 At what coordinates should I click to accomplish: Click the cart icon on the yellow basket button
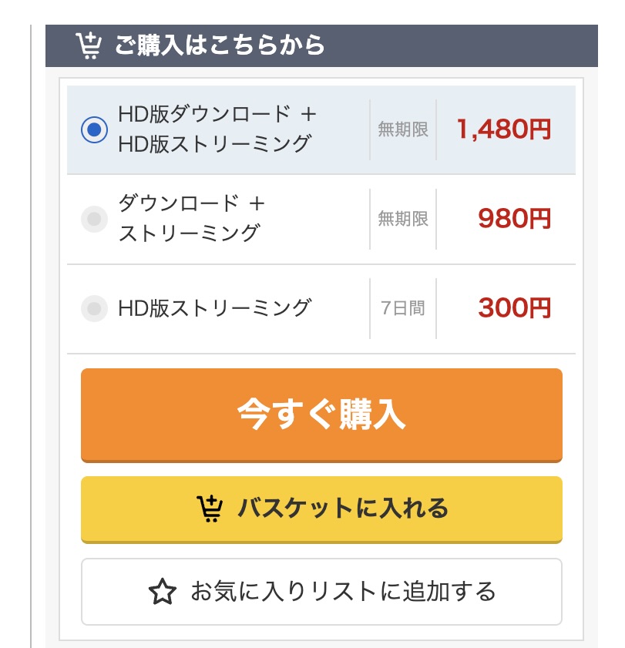pos(210,509)
